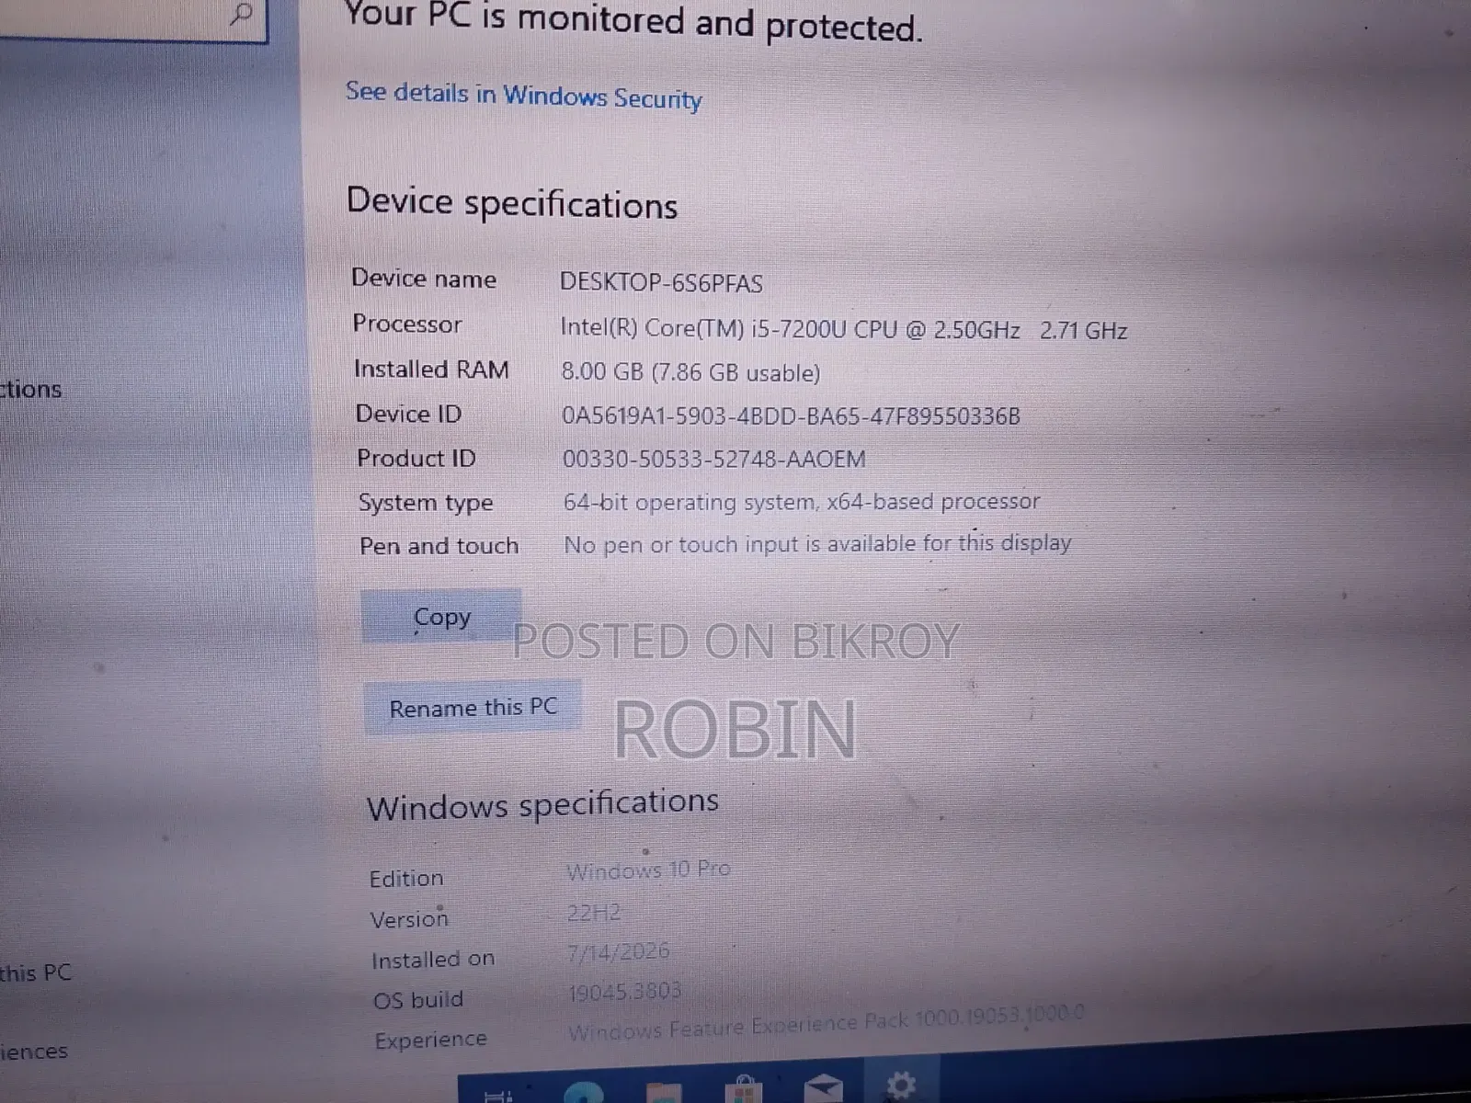The width and height of the screenshot is (1471, 1103).
Task: Click the Installed RAM label
Action: click(431, 369)
